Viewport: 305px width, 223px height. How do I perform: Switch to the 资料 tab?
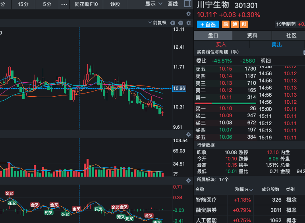point(252,35)
